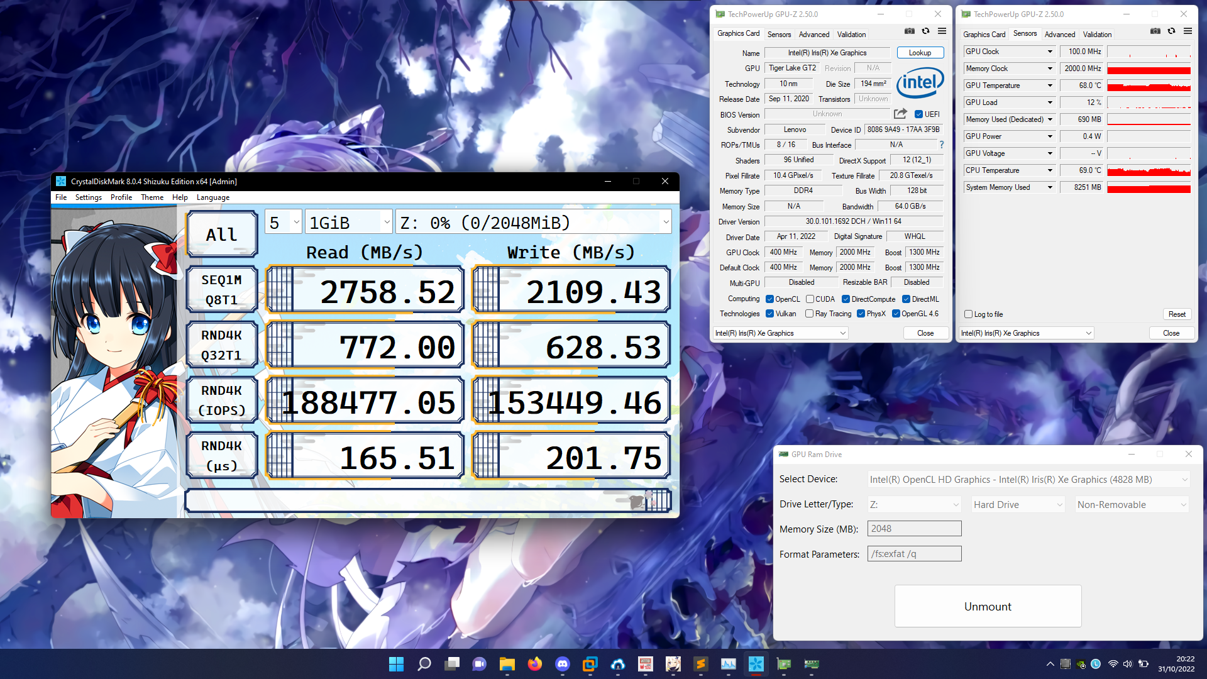Expand GPU Clock sensor dropdown
Viewport: 1207px width, 679px height.
(1050, 52)
